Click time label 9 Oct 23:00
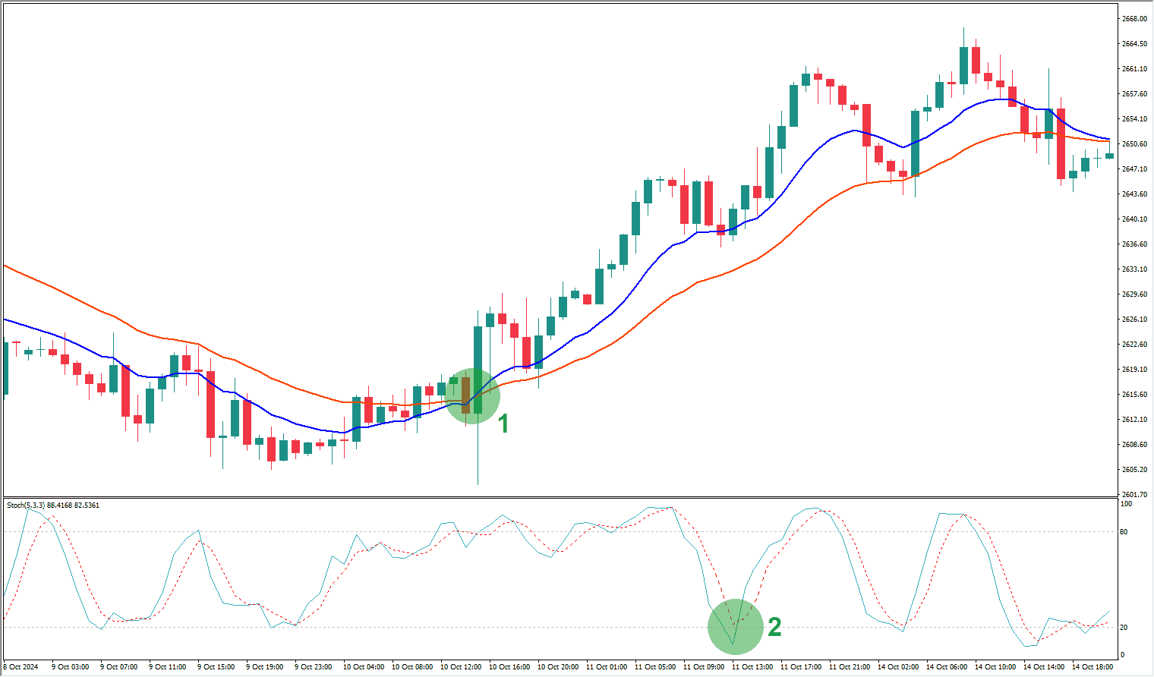The width and height of the screenshot is (1154, 677). pyautogui.click(x=314, y=667)
